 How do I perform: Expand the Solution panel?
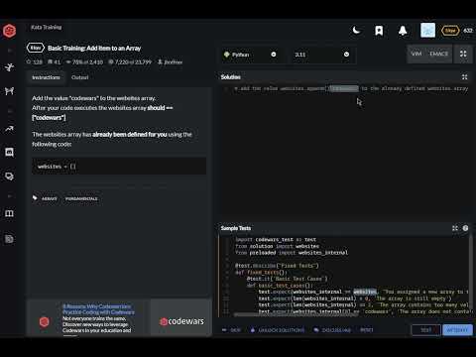coord(464,77)
